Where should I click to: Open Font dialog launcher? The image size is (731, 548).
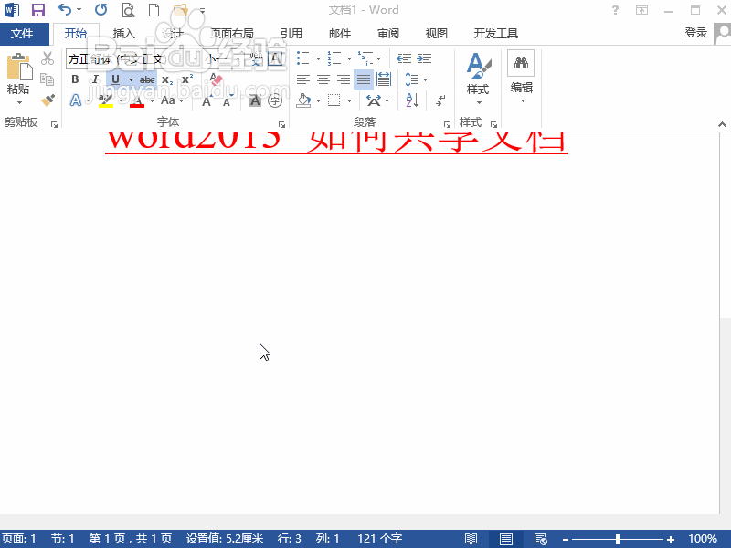coord(281,124)
